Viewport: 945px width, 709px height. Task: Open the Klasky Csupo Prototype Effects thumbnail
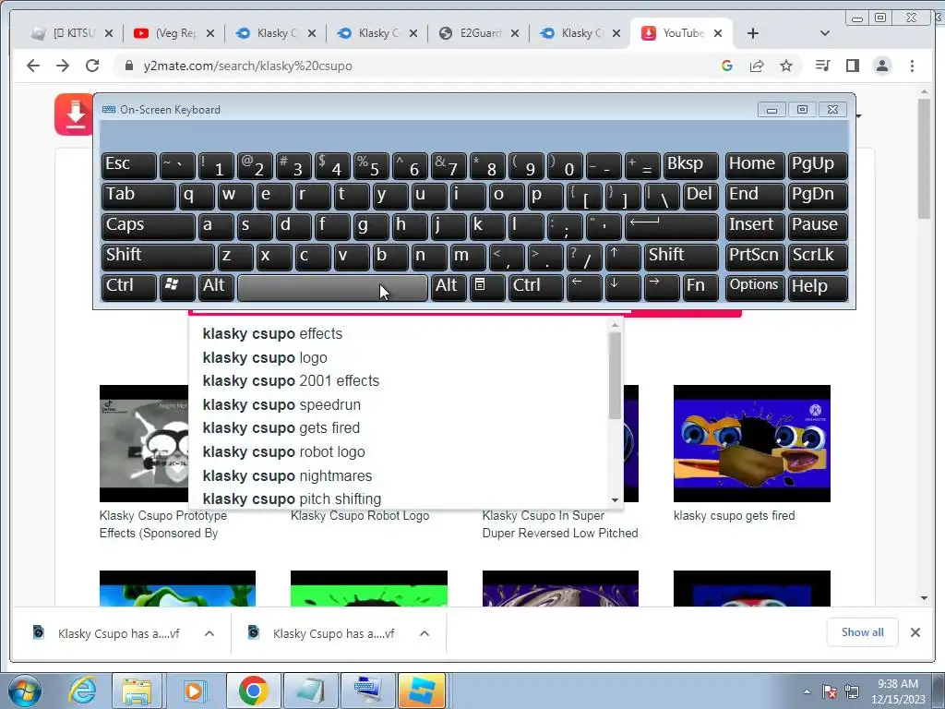[x=144, y=443]
